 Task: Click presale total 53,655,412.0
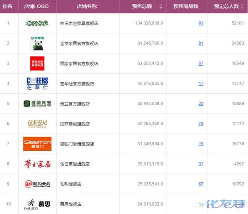point(150,63)
